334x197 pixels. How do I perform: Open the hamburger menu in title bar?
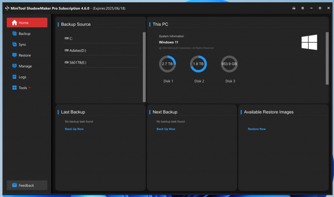[x=302, y=8]
